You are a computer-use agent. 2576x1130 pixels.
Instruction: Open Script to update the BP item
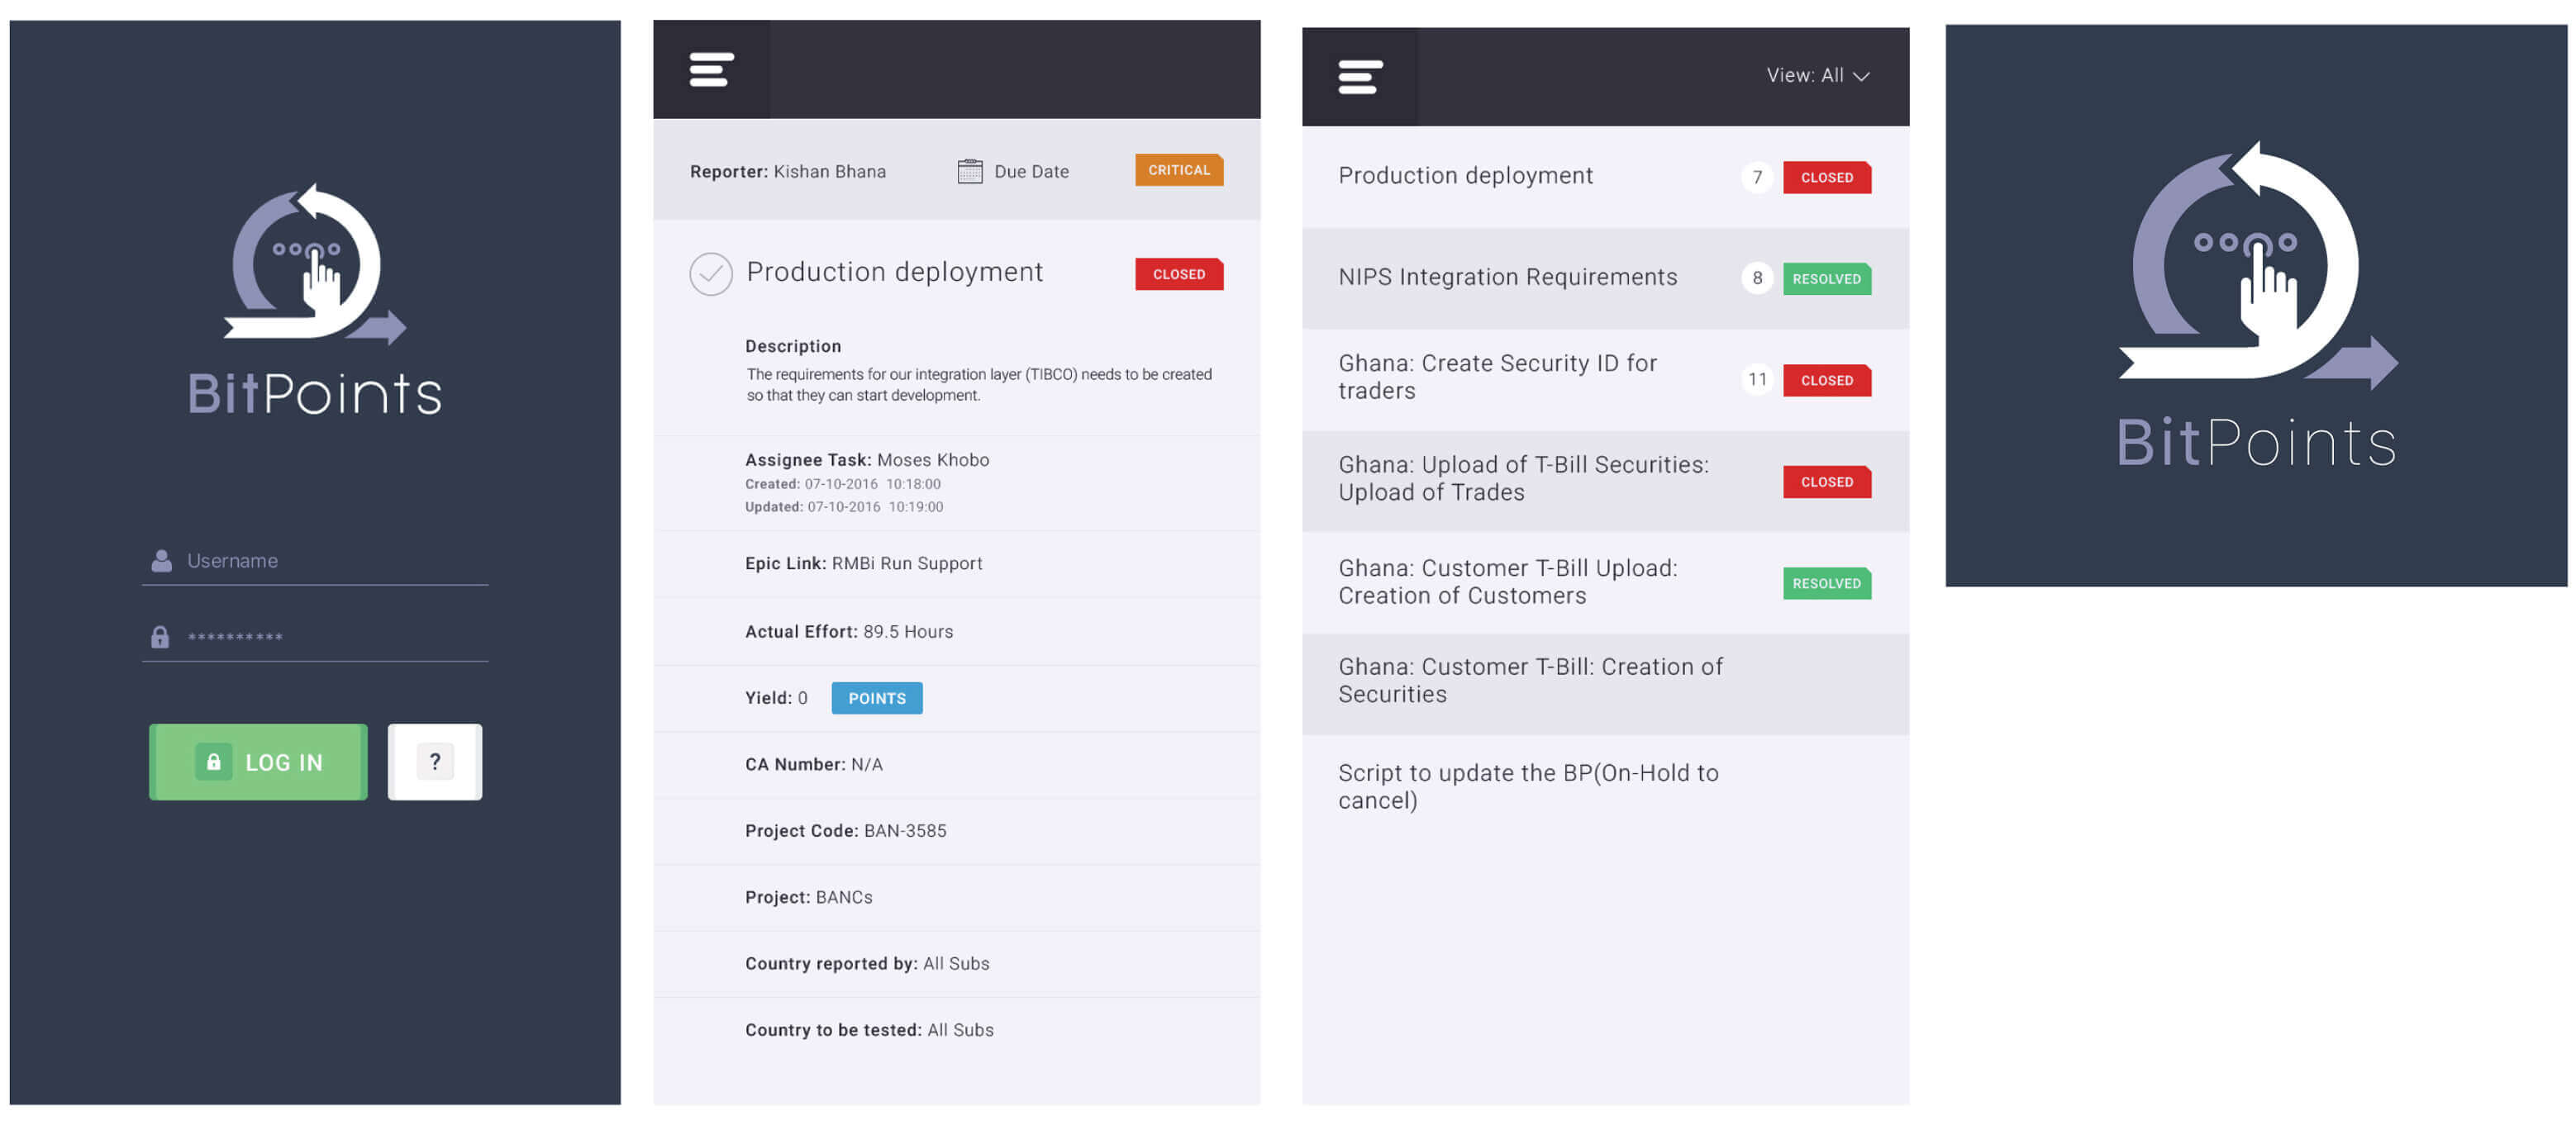[x=1527, y=787]
